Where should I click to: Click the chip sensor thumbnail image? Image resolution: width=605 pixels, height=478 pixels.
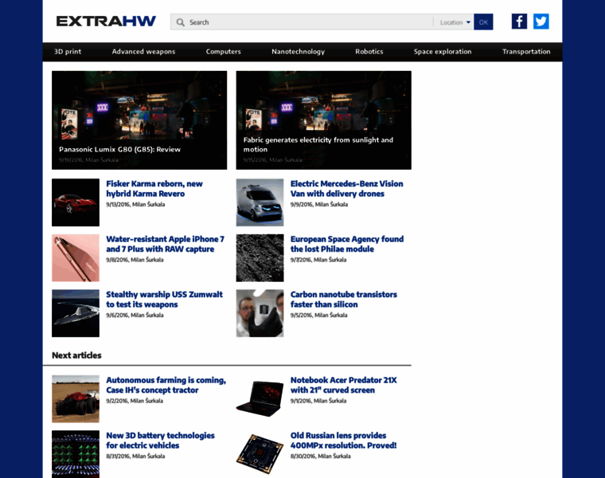(x=260, y=454)
